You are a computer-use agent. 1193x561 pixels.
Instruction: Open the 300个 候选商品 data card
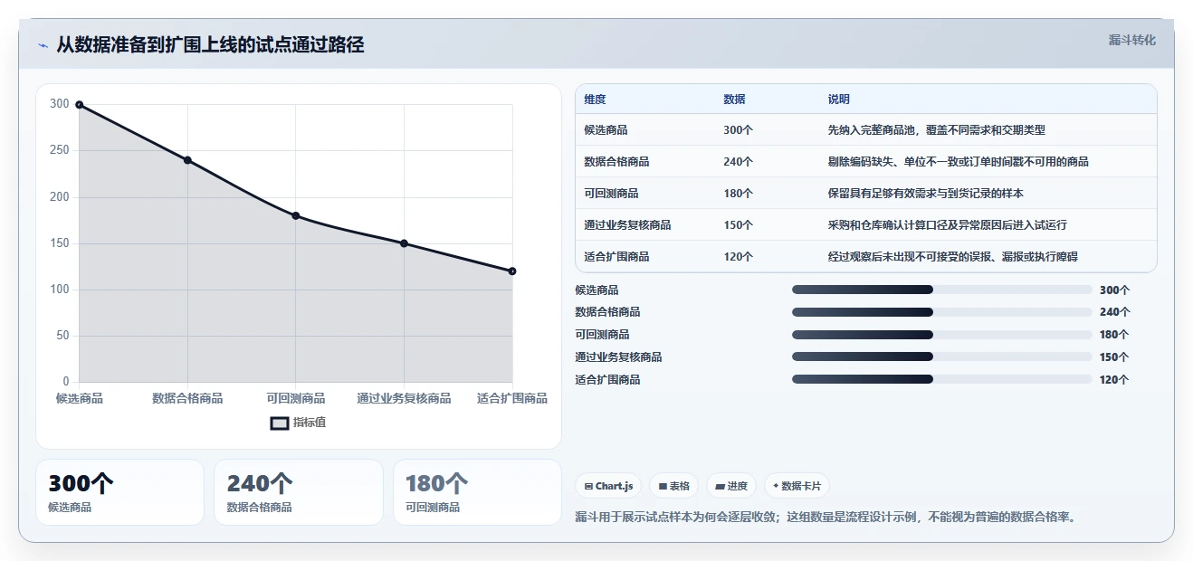coord(120,492)
